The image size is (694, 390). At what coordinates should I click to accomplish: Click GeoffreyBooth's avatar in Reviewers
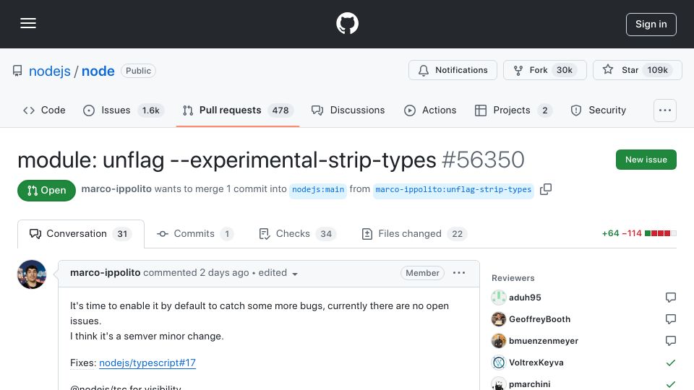499,319
